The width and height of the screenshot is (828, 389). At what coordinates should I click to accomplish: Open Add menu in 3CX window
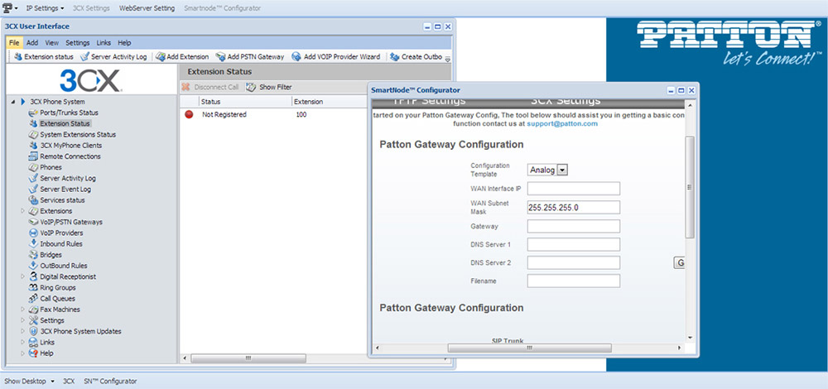(x=32, y=43)
